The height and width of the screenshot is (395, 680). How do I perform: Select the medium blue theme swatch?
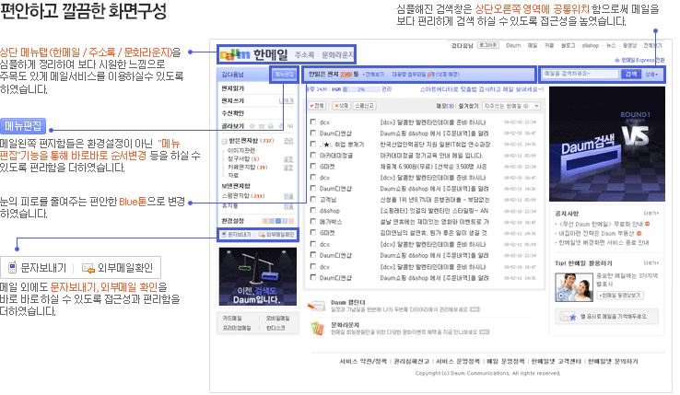pyautogui.click(x=278, y=221)
